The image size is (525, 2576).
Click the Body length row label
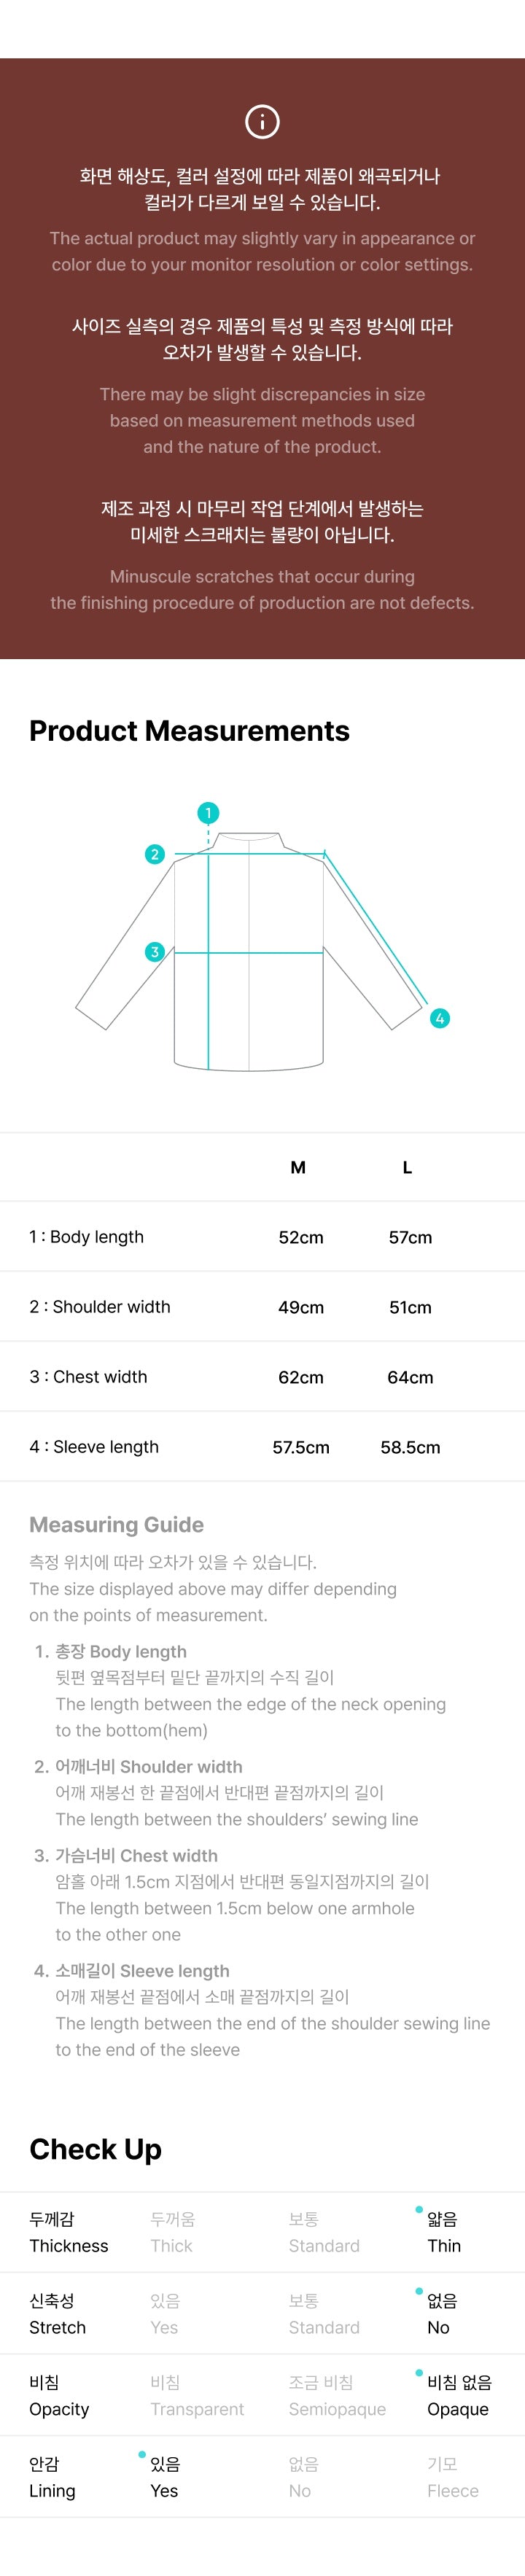click(x=86, y=1237)
